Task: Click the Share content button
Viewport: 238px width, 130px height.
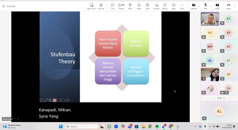Action: (x=217, y=6)
